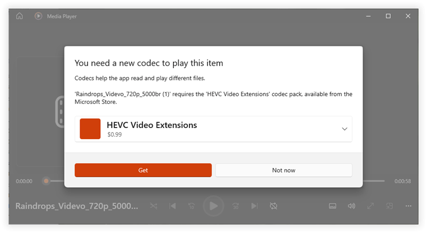Screen dimensions: 427x233
Task: Switch to full screen view
Action: pyautogui.click(x=370, y=206)
